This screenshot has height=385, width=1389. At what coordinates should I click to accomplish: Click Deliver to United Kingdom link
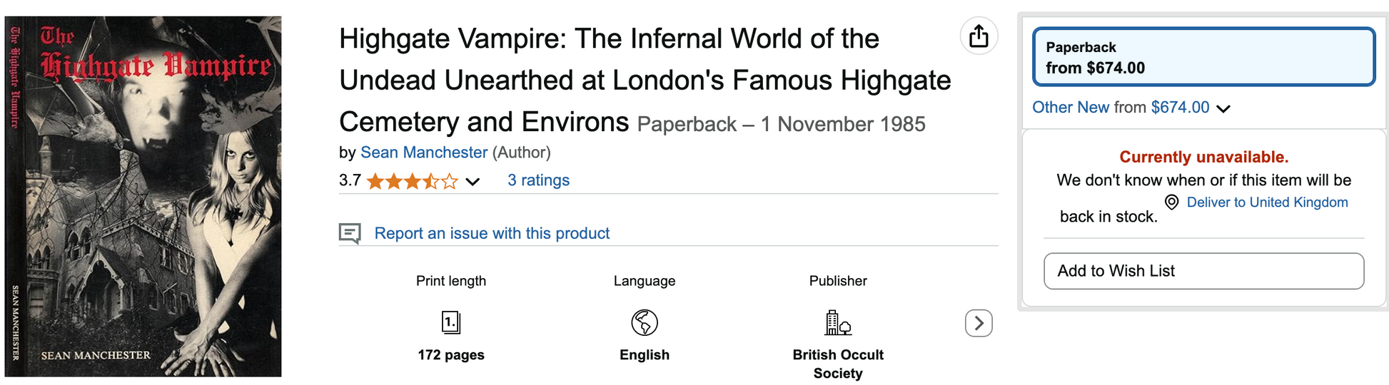[x=1267, y=202]
